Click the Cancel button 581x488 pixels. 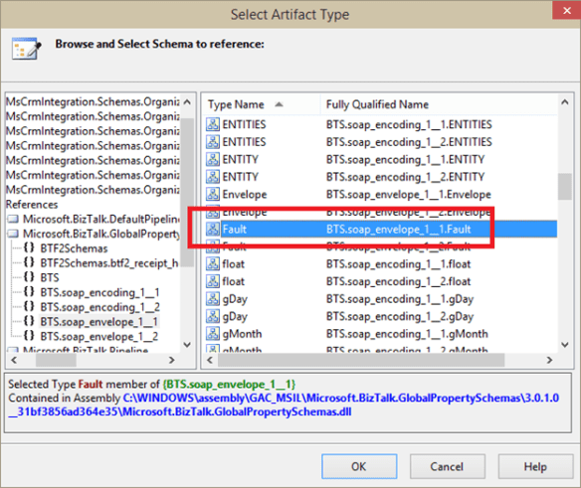(x=447, y=466)
